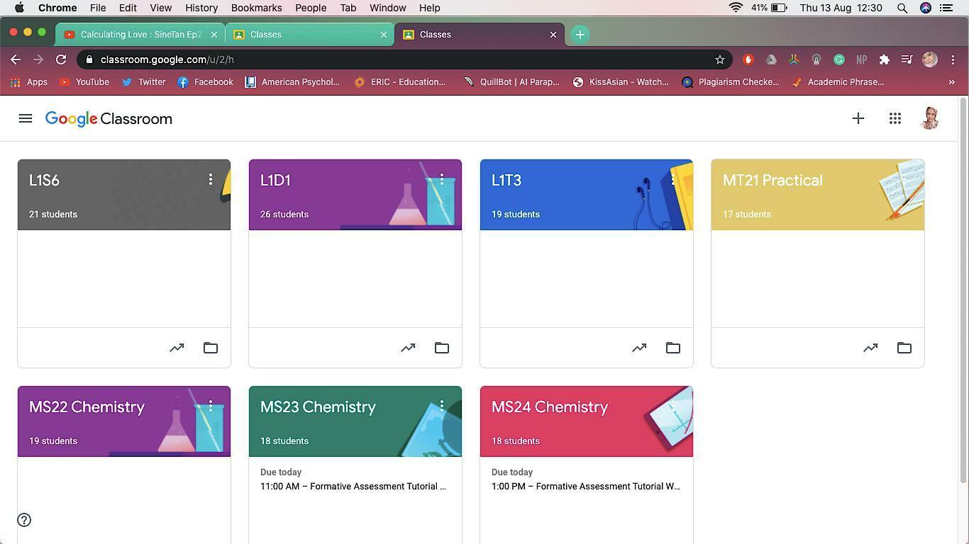Open the Bookmarks menu
Image resolution: width=969 pixels, height=544 pixels.
[x=256, y=8]
